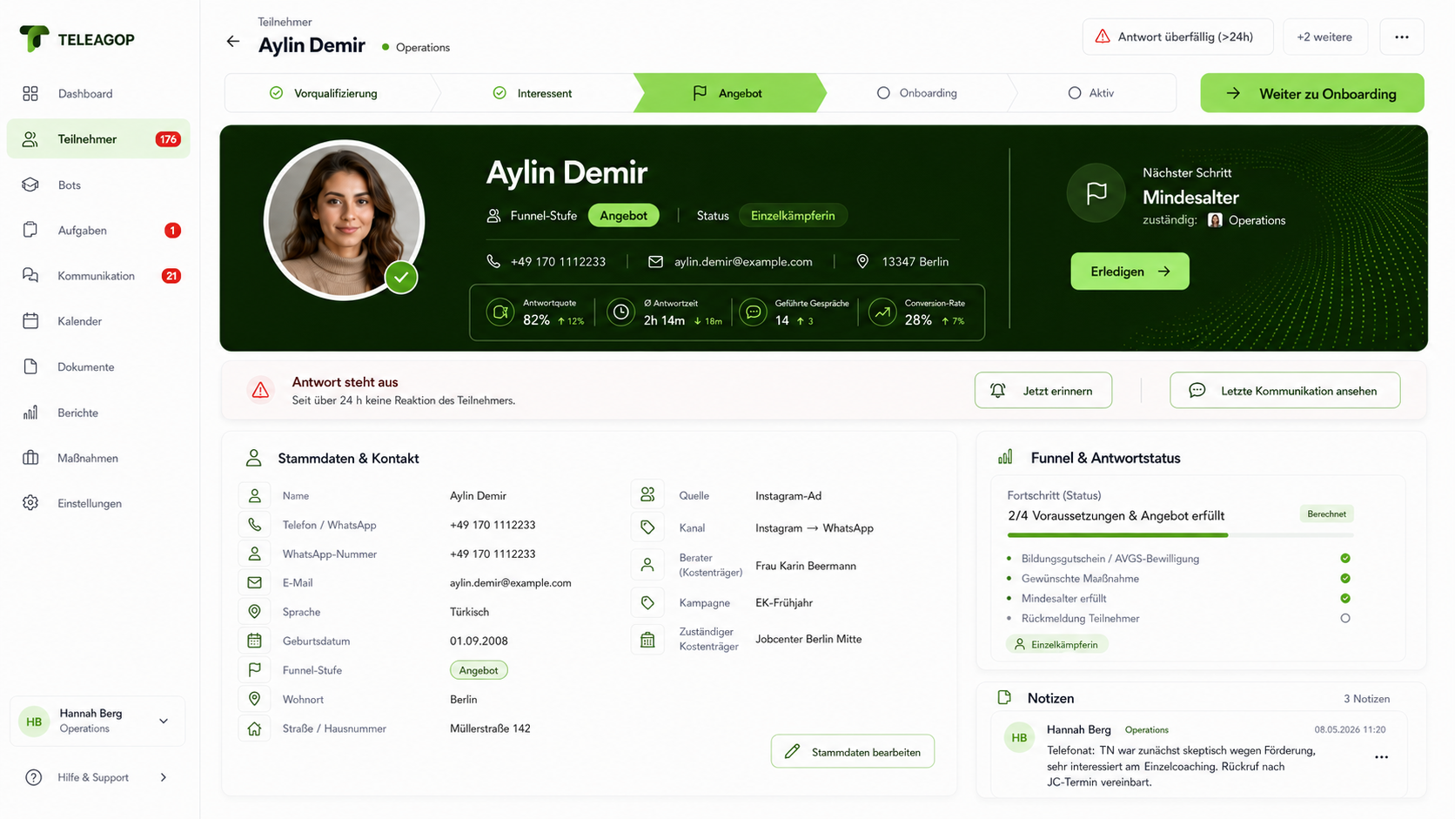This screenshot has width=1455, height=819.
Task: Expand the +2 weitere alerts
Action: pyautogui.click(x=1324, y=37)
